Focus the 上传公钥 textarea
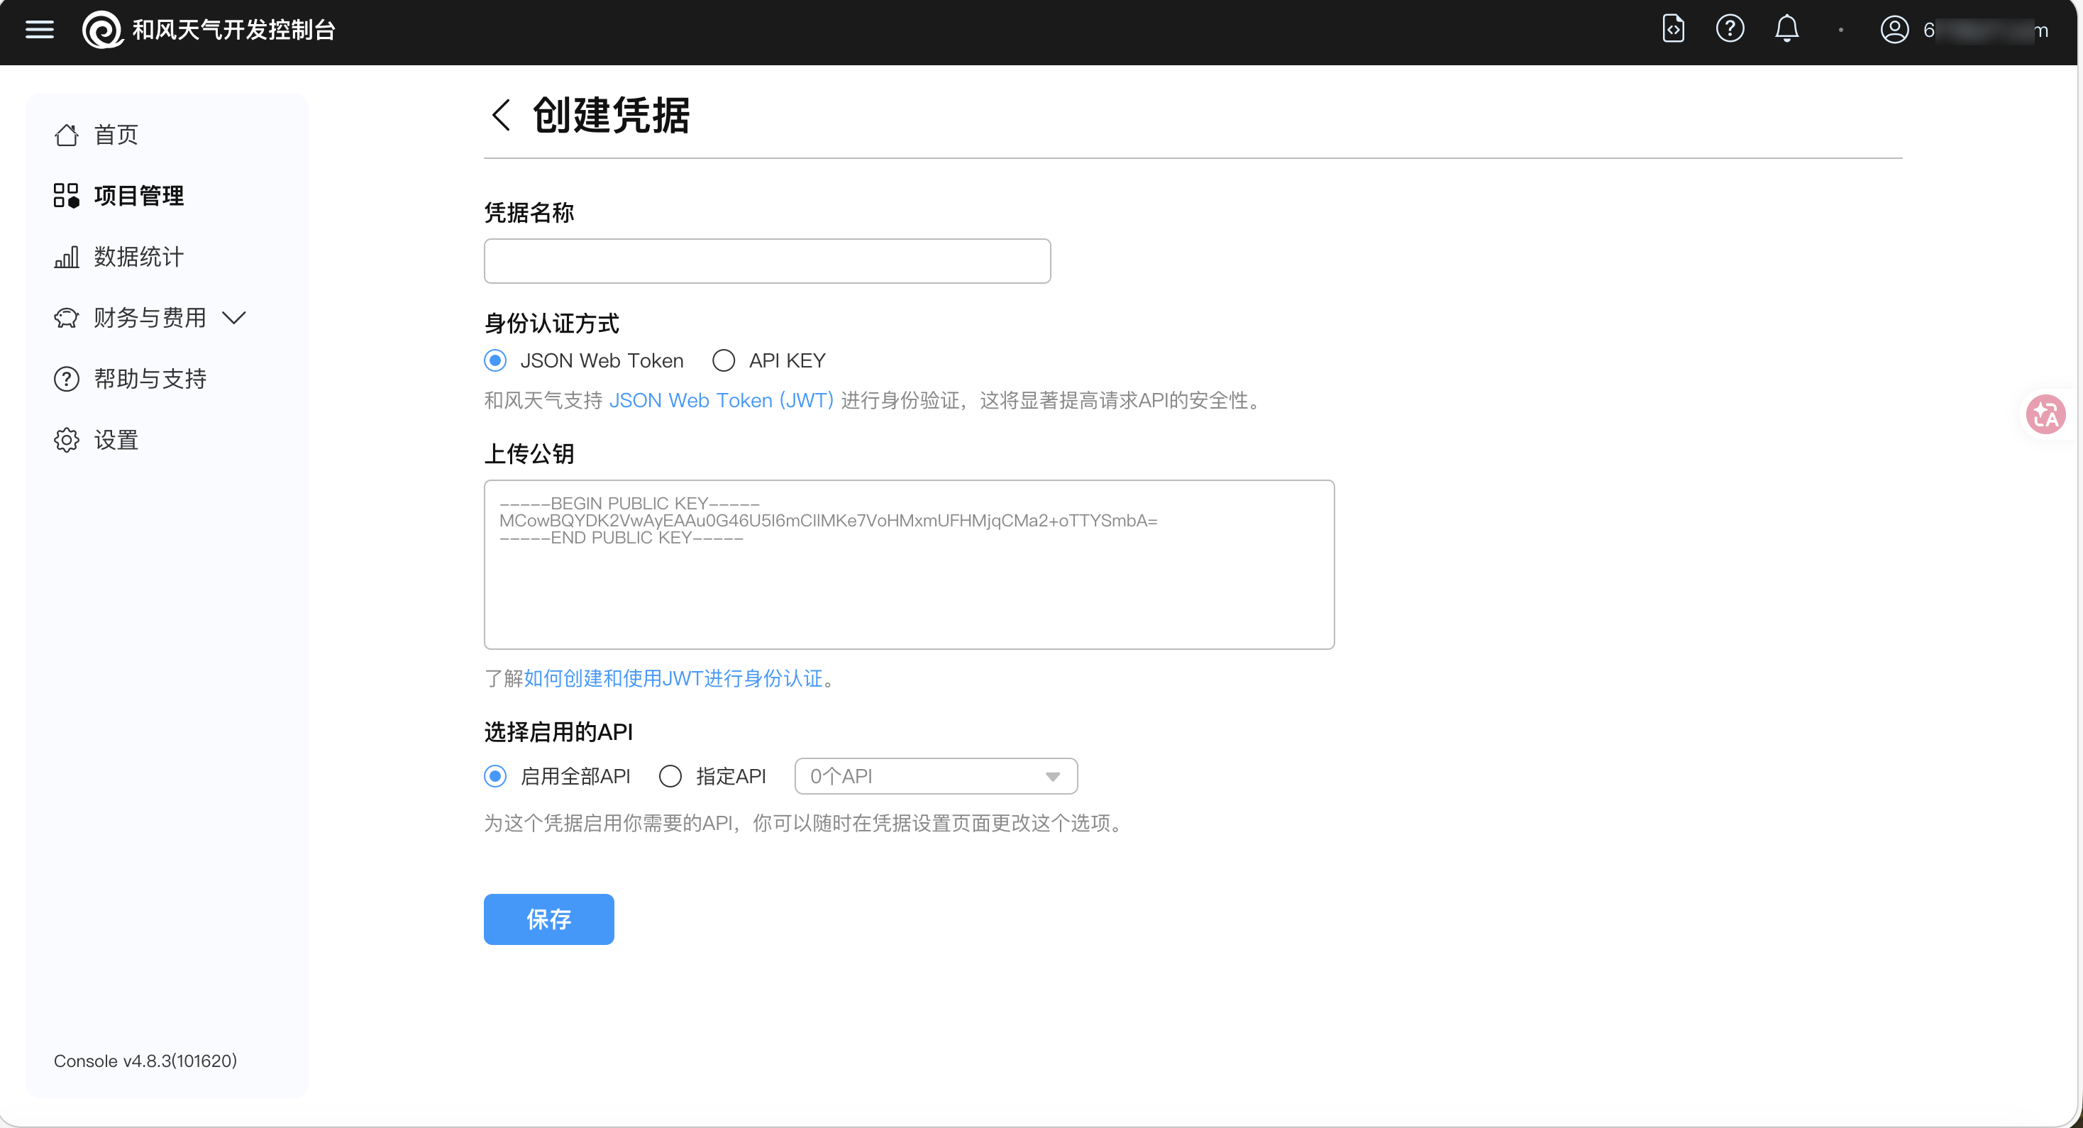This screenshot has height=1128, width=2083. coord(909,565)
